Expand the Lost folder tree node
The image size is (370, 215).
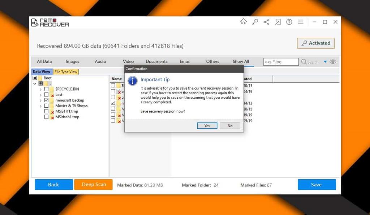click(40, 95)
